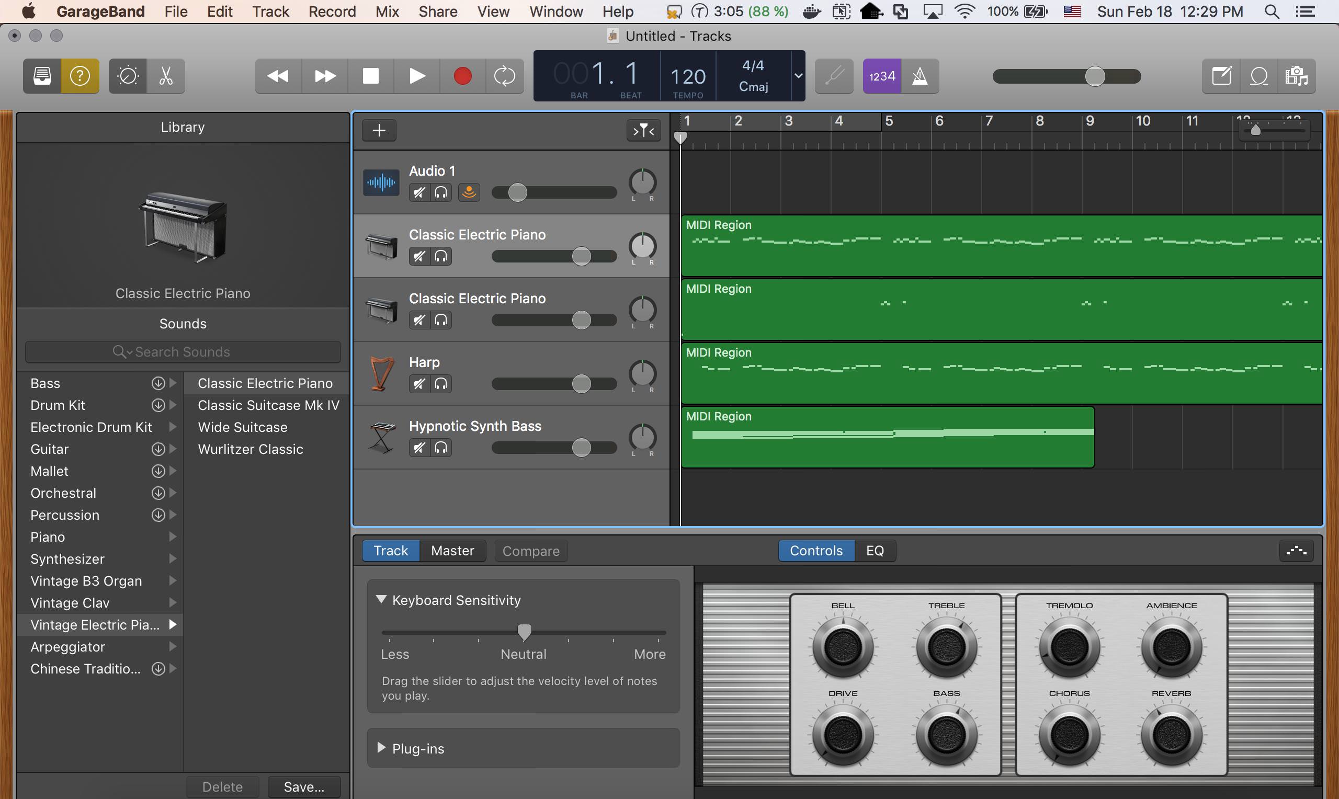Open the Loop Browser icon
This screenshot has width=1339, height=799.
tap(1259, 76)
